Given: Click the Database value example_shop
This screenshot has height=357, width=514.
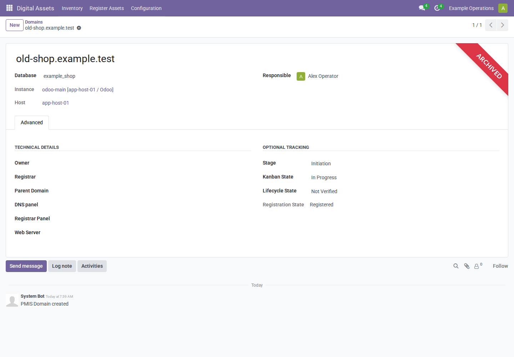Looking at the screenshot, I should 59,76.
